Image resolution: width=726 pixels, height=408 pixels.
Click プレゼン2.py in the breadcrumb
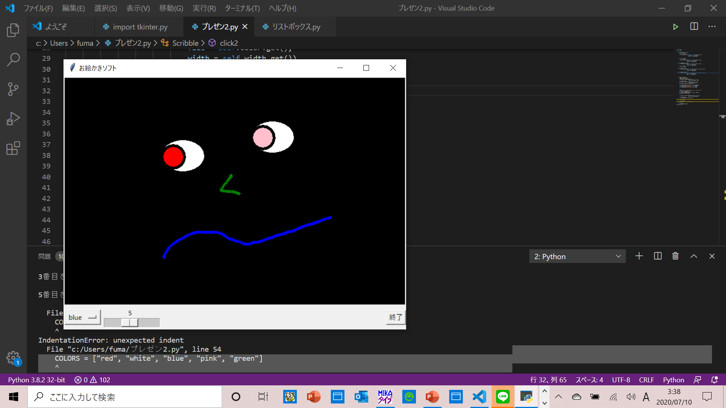tap(133, 43)
